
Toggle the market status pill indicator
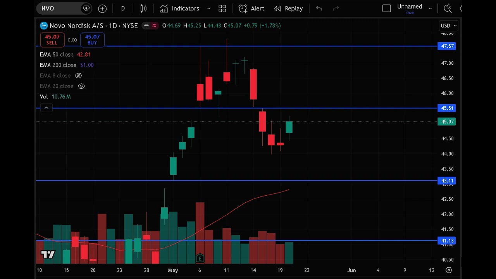pyautogui.click(x=146, y=26)
